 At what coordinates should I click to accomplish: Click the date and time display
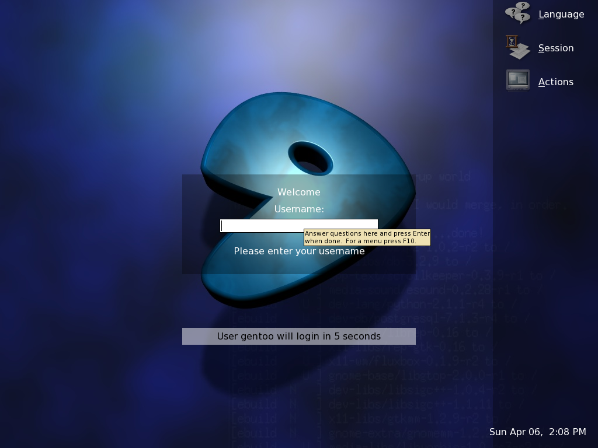537,432
